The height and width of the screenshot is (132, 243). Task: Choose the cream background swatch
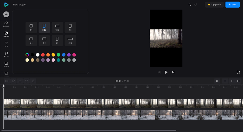coord(27,60)
